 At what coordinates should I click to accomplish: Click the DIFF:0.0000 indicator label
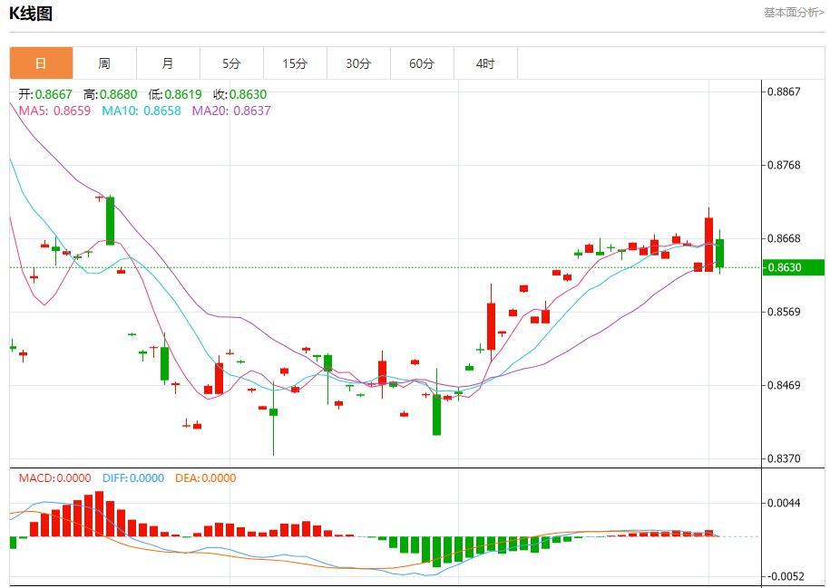pyautogui.click(x=133, y=478)
